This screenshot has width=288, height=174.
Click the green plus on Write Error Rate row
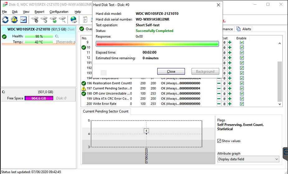[229, 104]
